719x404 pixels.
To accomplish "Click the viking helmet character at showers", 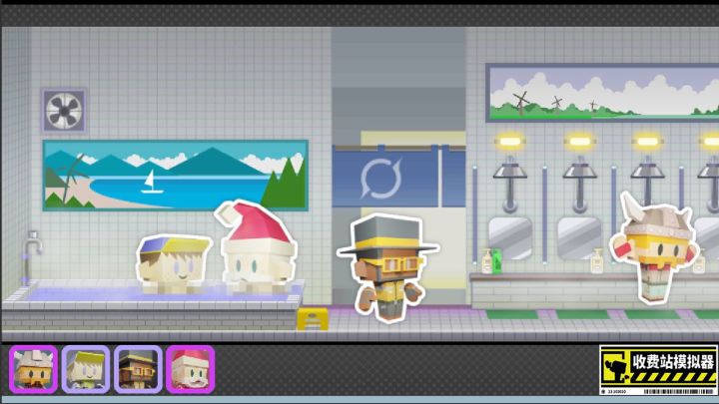I will [x=655, y=248].
